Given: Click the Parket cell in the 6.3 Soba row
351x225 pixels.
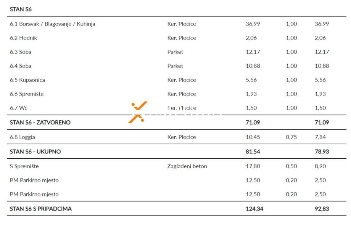Looking at the screenshot, I should click(175, 52).
